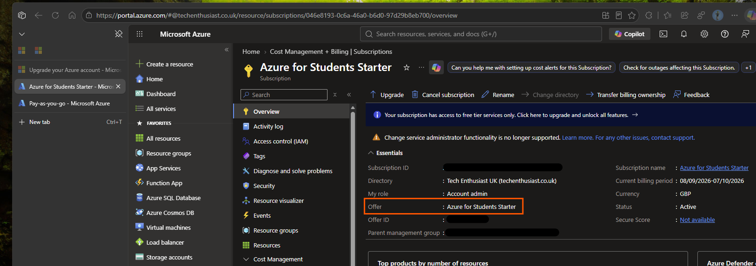This screenshot has width=756, height=266.
Task: Select Overview in resource menu
Action: (x=291, y=111)
